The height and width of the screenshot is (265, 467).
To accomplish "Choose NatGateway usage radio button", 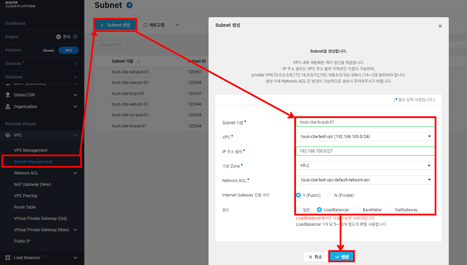I will [x=391, y=210].
